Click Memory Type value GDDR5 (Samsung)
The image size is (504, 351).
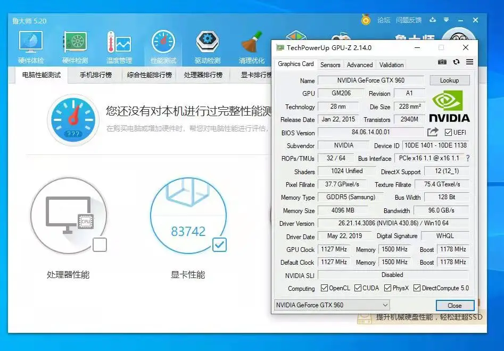pos(351,197)
